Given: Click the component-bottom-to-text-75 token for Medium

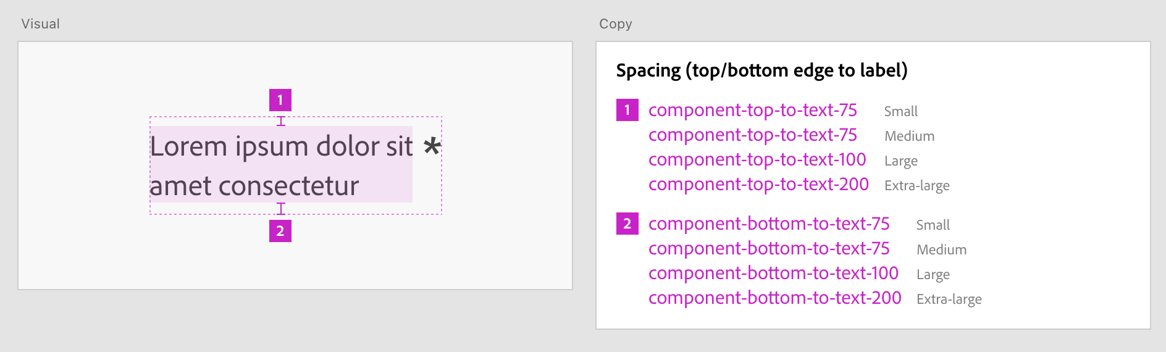Looking at the screenshot, I should click(768, 249).
